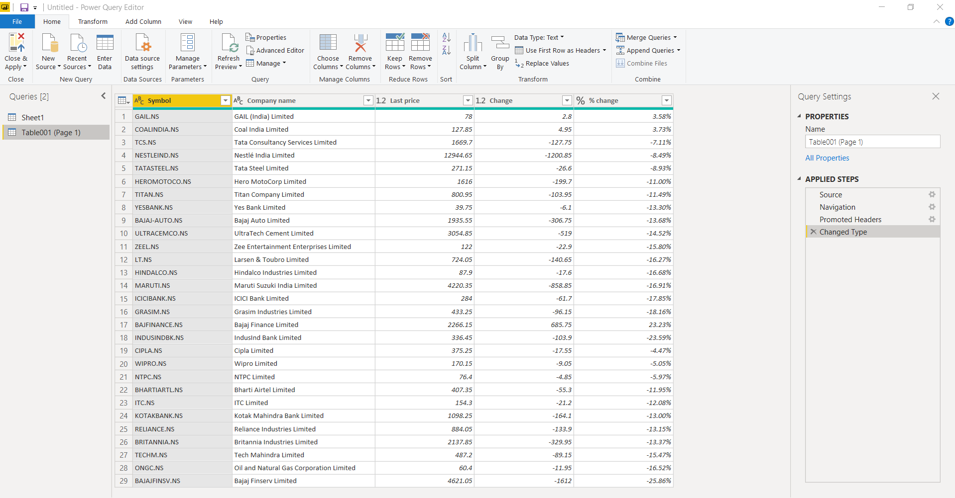The image size is (955, 498).
Task: Open the Add Column tab
Action: [x=143, y=21]
